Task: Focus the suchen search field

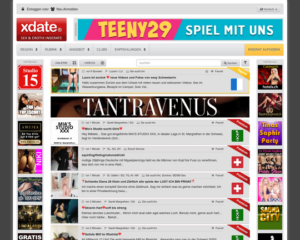Action: pyautogui.click(x=178, y=63)
